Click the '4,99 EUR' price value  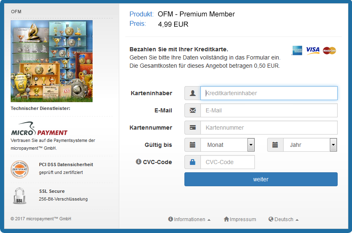pos(173,24)
